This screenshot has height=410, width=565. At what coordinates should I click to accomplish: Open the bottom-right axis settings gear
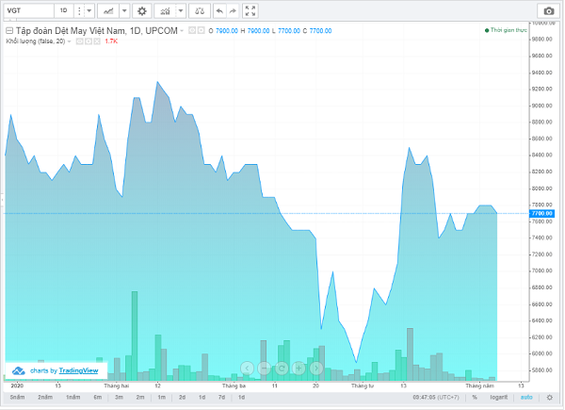pyautogui.click(x=549, y=398)
